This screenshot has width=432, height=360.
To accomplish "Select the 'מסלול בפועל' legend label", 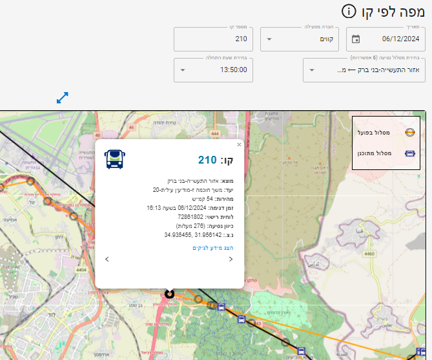I will pyautogui.click(x=374, y=133).
